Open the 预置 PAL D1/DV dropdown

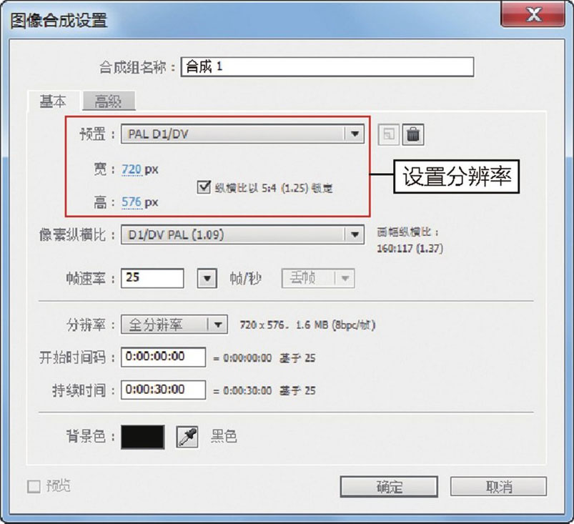click(x=242, y=134)
